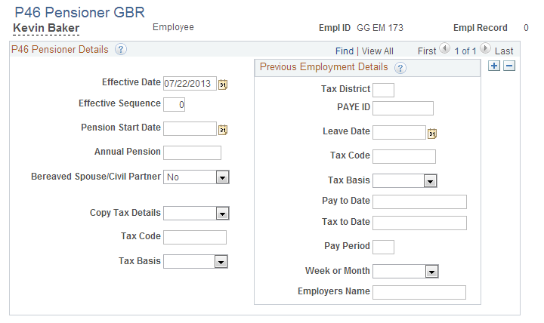Open the Effective Date calendar picker
Screen dimensions: 544x323
(x=223, y=85)
